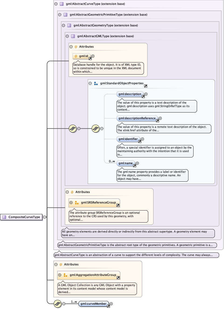Collapse the curveMember sequence compositor
The image size is (224, 309).
point(64,304)
